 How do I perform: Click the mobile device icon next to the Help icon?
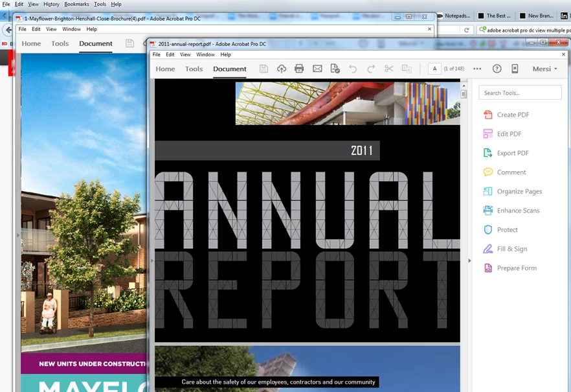[515, 69]
